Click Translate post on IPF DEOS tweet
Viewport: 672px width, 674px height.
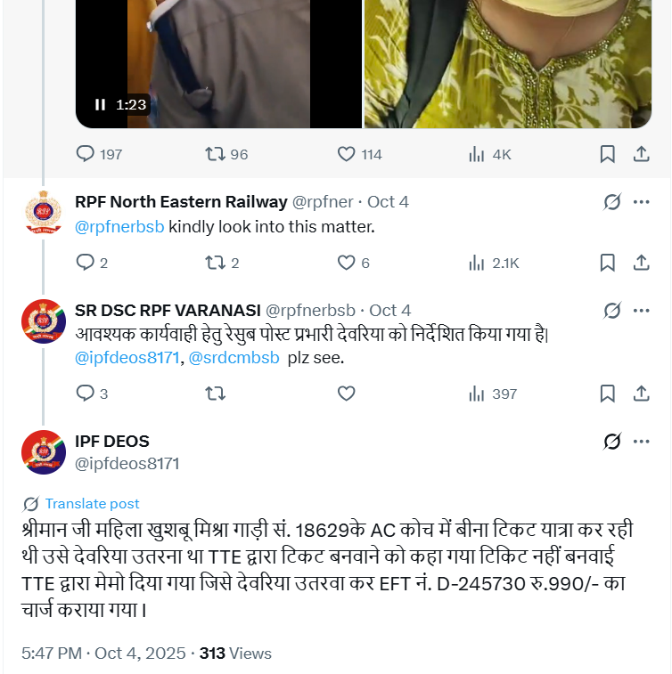(92, 503)
